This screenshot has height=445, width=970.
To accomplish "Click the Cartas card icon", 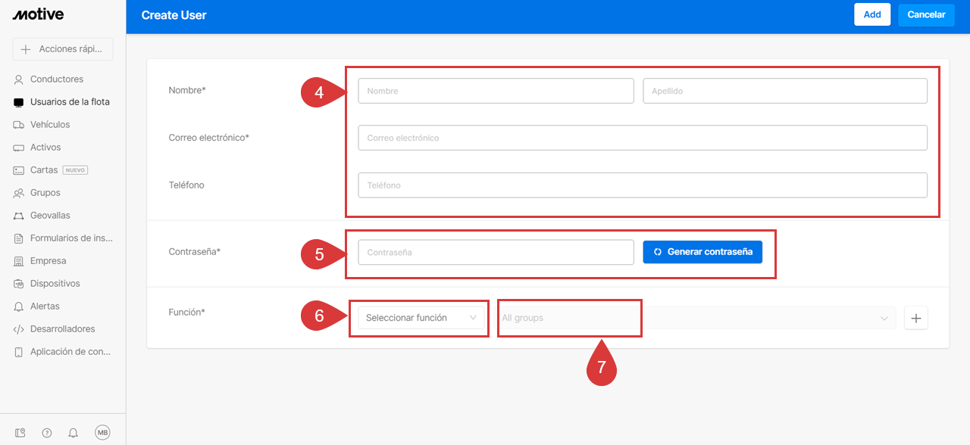I will 19,170.
